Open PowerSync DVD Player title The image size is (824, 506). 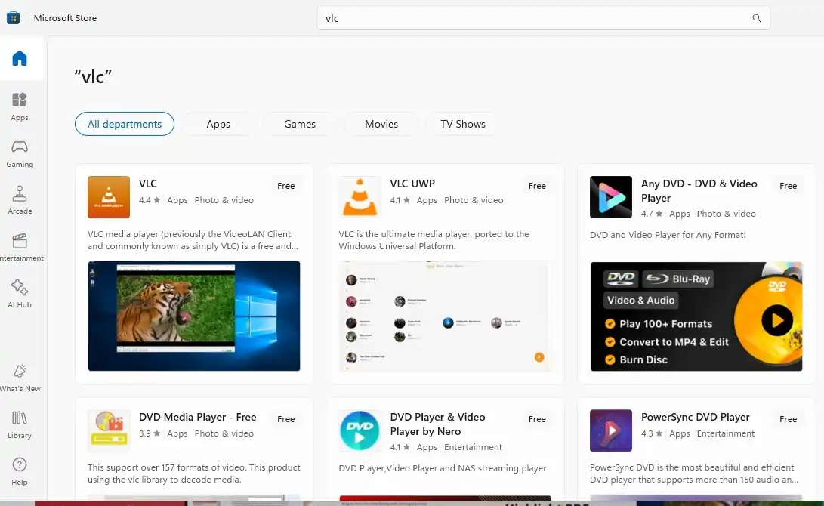(x=696, y=417)
